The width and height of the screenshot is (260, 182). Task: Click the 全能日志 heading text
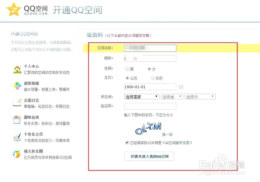click(x=32, y=100)
